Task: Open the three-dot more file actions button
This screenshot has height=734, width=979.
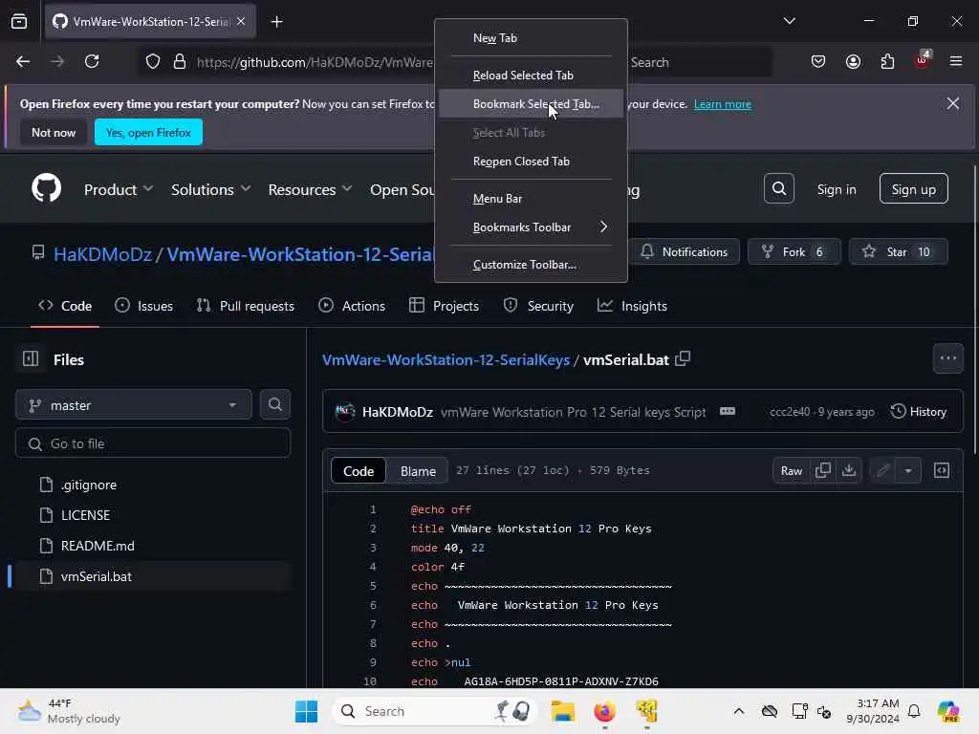Action: [947, 358]
